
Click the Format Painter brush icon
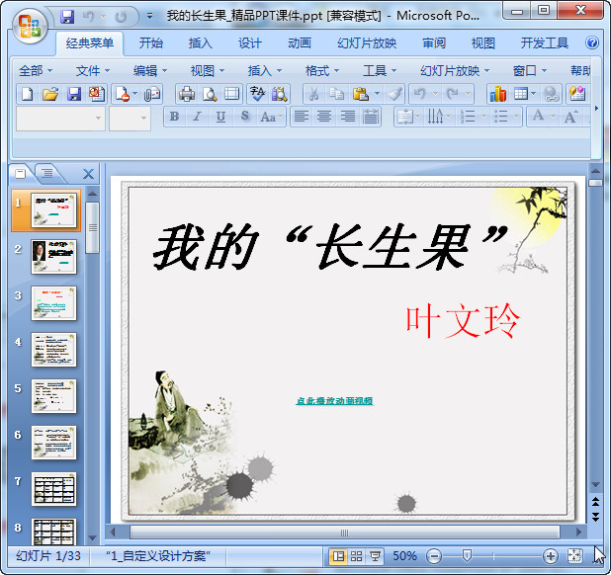point(394,94)
